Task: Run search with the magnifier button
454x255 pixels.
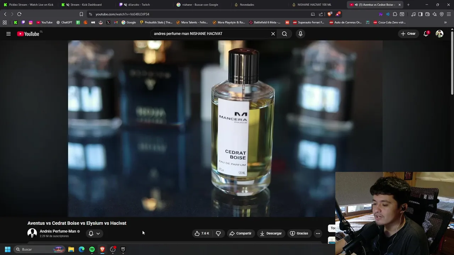Action: 284,34
